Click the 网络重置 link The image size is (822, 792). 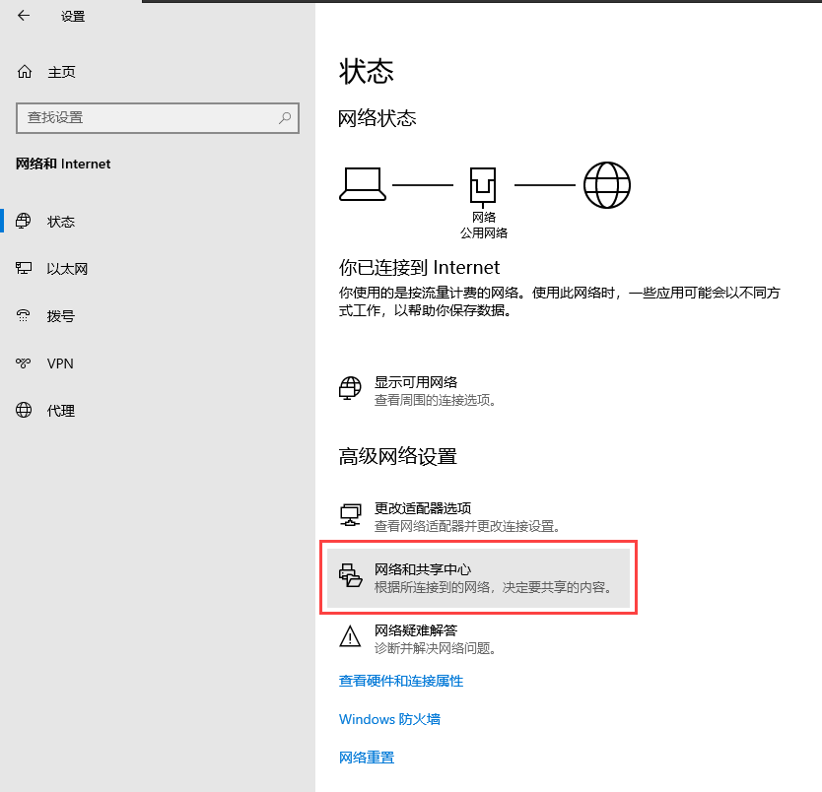(366, 758)
